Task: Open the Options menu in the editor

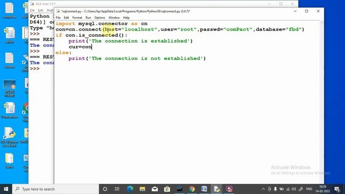Action: coord(100,18)
